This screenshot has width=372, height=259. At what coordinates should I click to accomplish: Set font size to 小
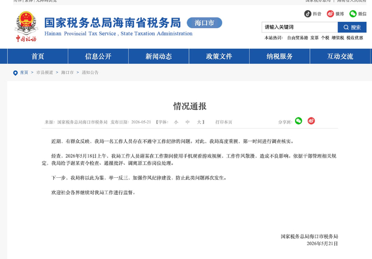(176, 122)
